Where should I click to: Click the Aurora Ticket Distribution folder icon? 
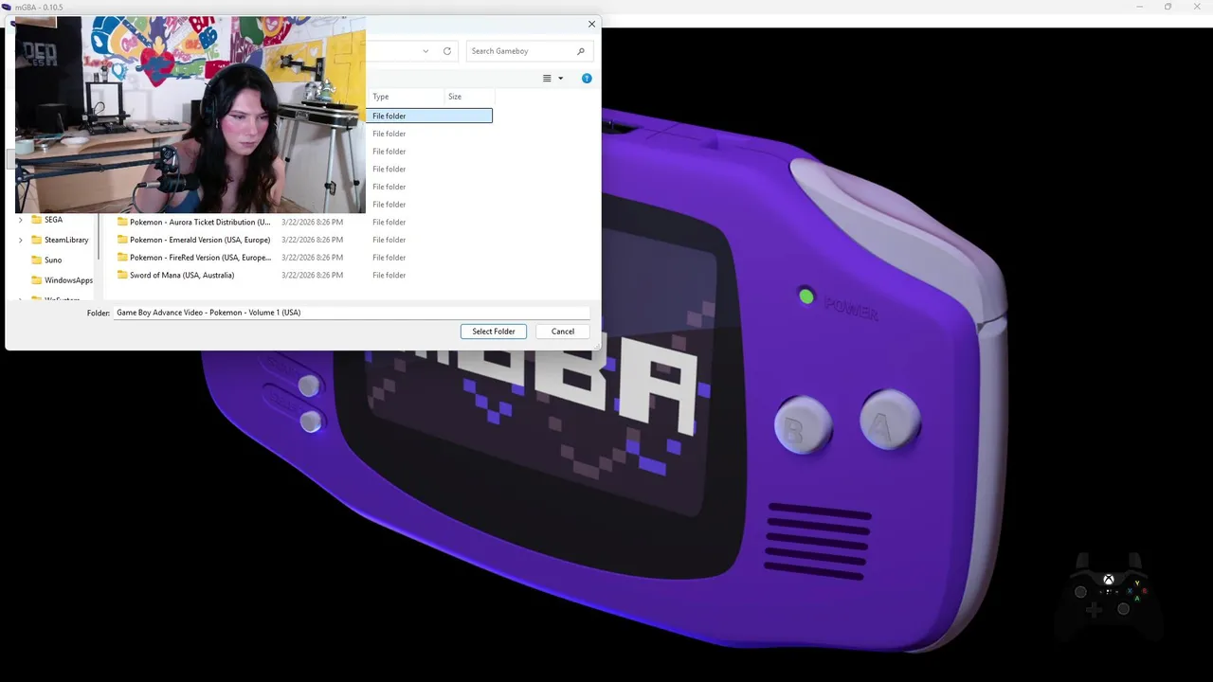click(x=122, y=222)
